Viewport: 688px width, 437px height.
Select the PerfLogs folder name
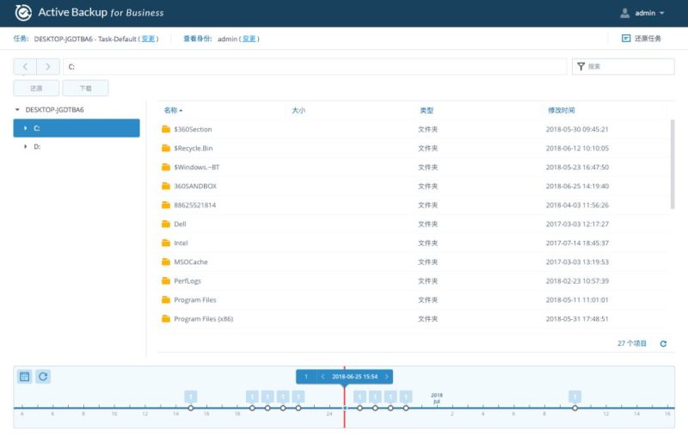187,280
